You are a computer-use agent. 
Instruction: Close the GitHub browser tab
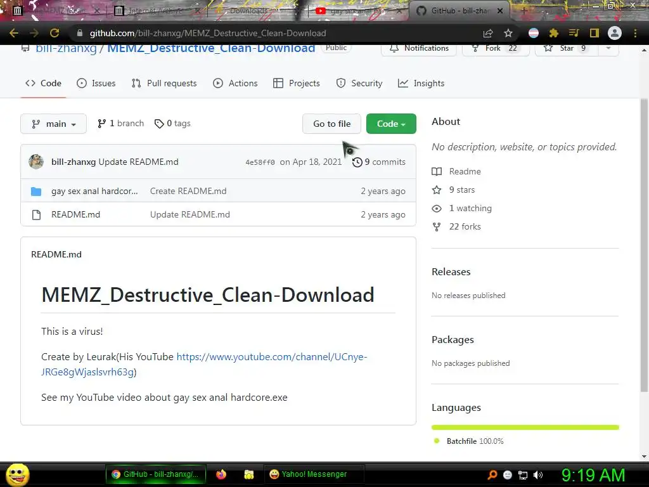500,11
